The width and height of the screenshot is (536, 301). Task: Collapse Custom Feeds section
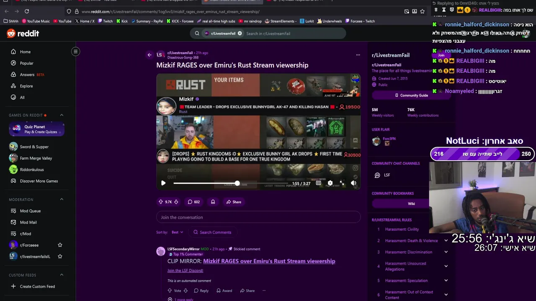tap(62, 275)
